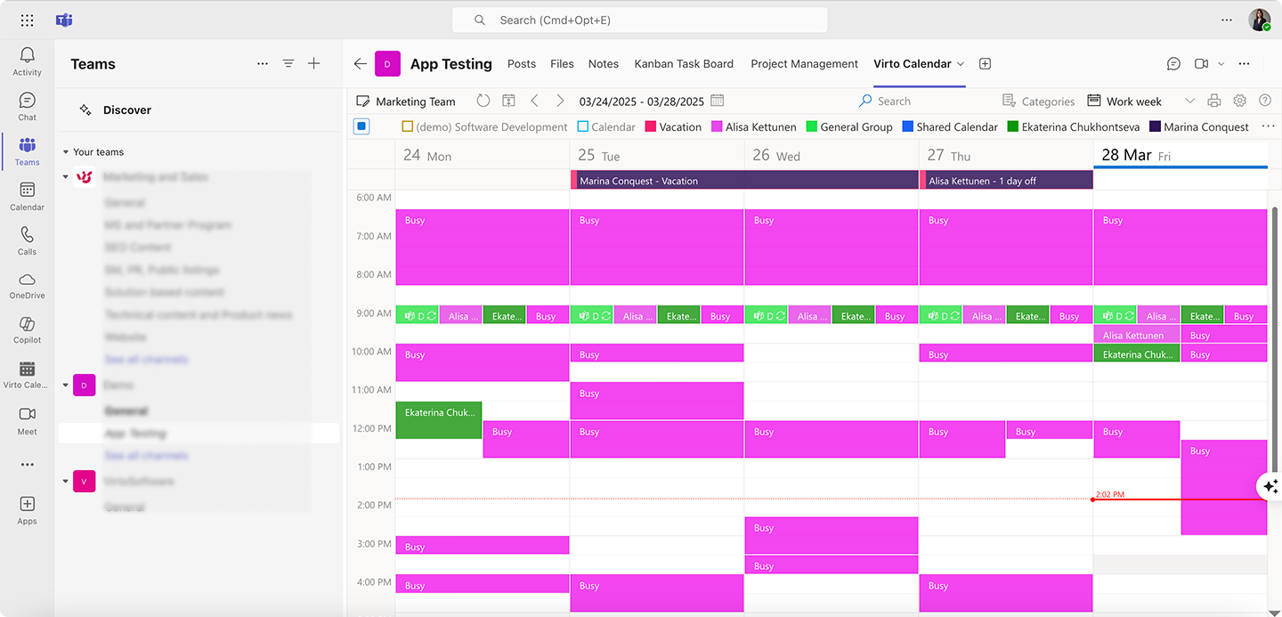The image size is (1282, 617).
Task: Navigate forward with the next week arrow
Action: coord(560,101)
